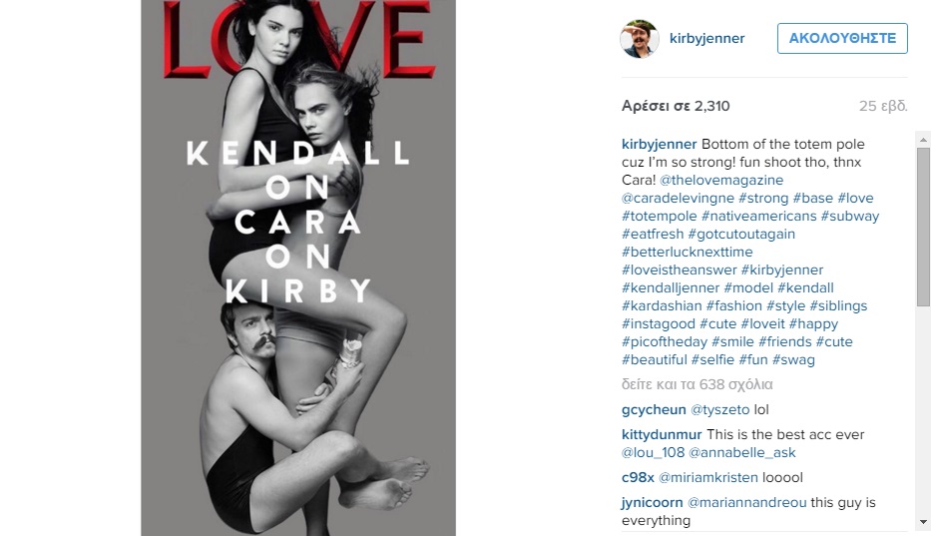Open the gcycheun commenter profile
The height and width of the screenshot is (536, 931).
tap(654, 409)
